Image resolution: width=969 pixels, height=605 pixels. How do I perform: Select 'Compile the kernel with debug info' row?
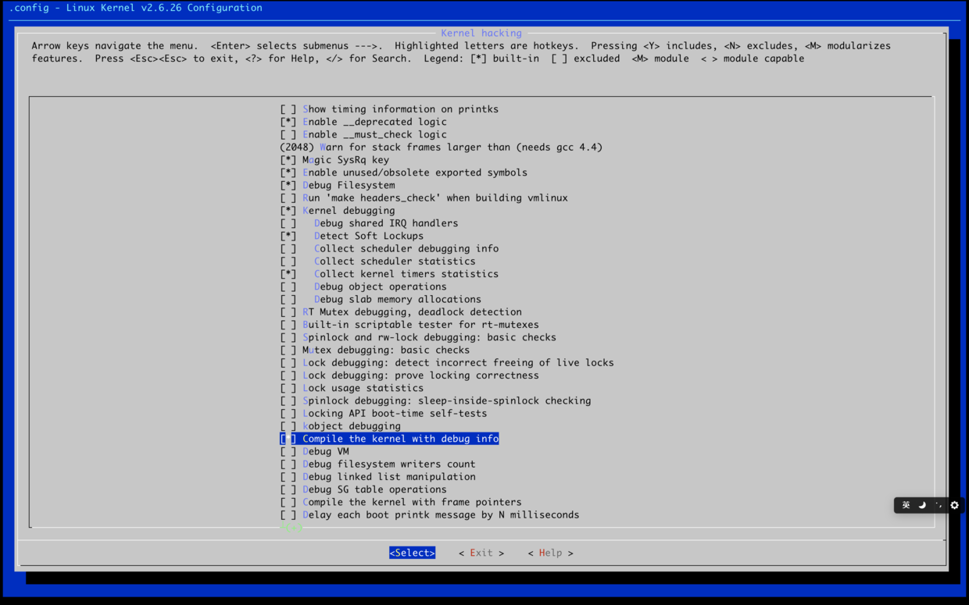[400, 439]
